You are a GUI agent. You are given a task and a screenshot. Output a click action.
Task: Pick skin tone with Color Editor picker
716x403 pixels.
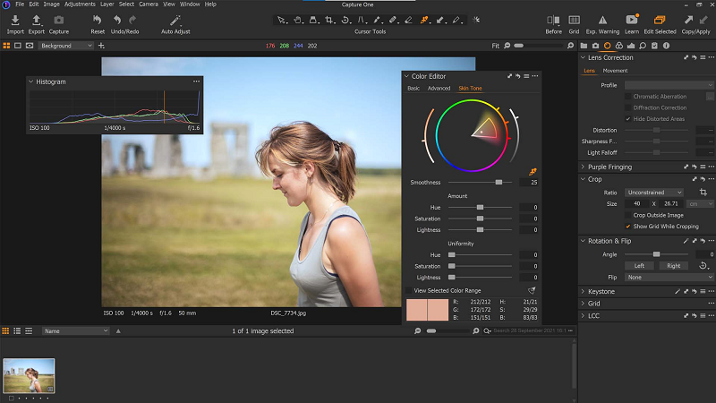tap(533, 172)
